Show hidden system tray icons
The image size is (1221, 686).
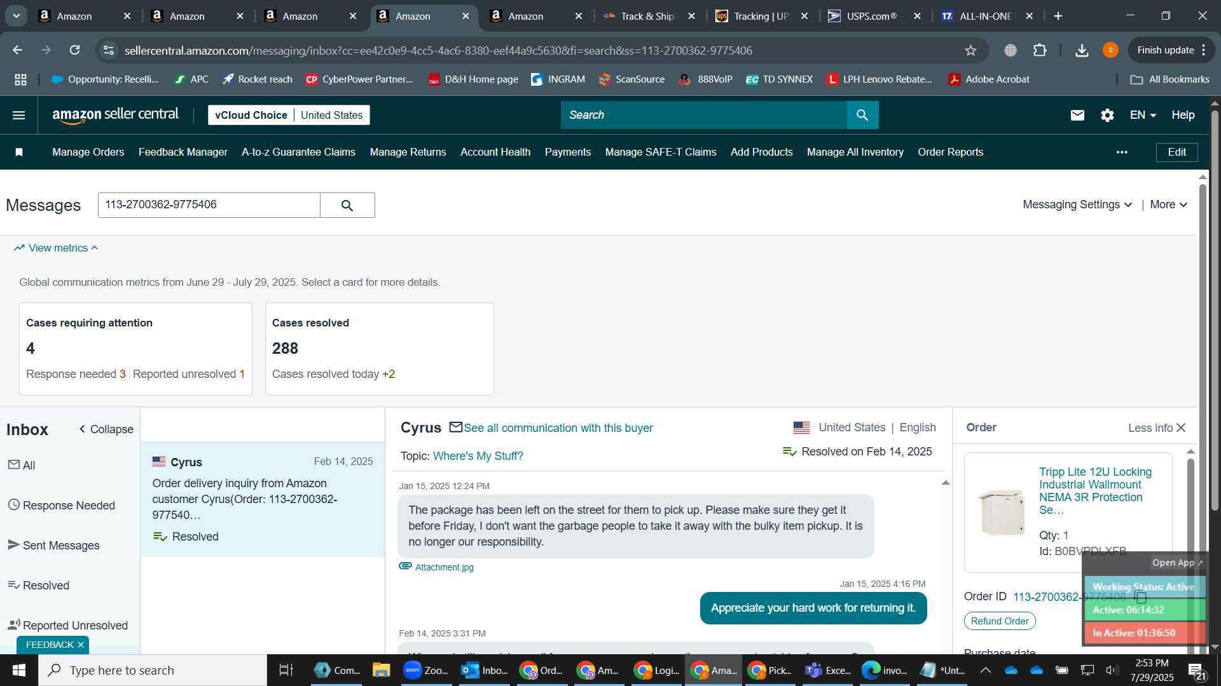pos(985,670)
